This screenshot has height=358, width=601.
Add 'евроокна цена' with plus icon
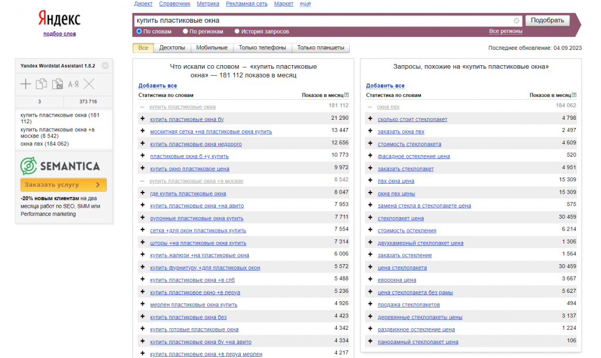point(370,279)
